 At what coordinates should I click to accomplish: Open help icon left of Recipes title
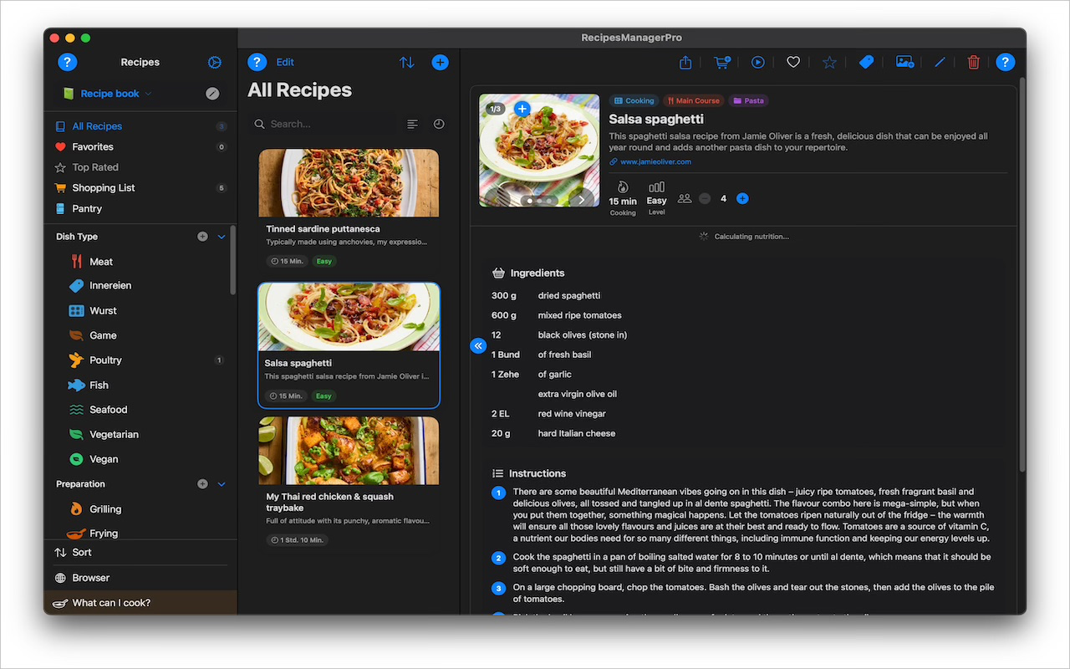tap(67, 62)
